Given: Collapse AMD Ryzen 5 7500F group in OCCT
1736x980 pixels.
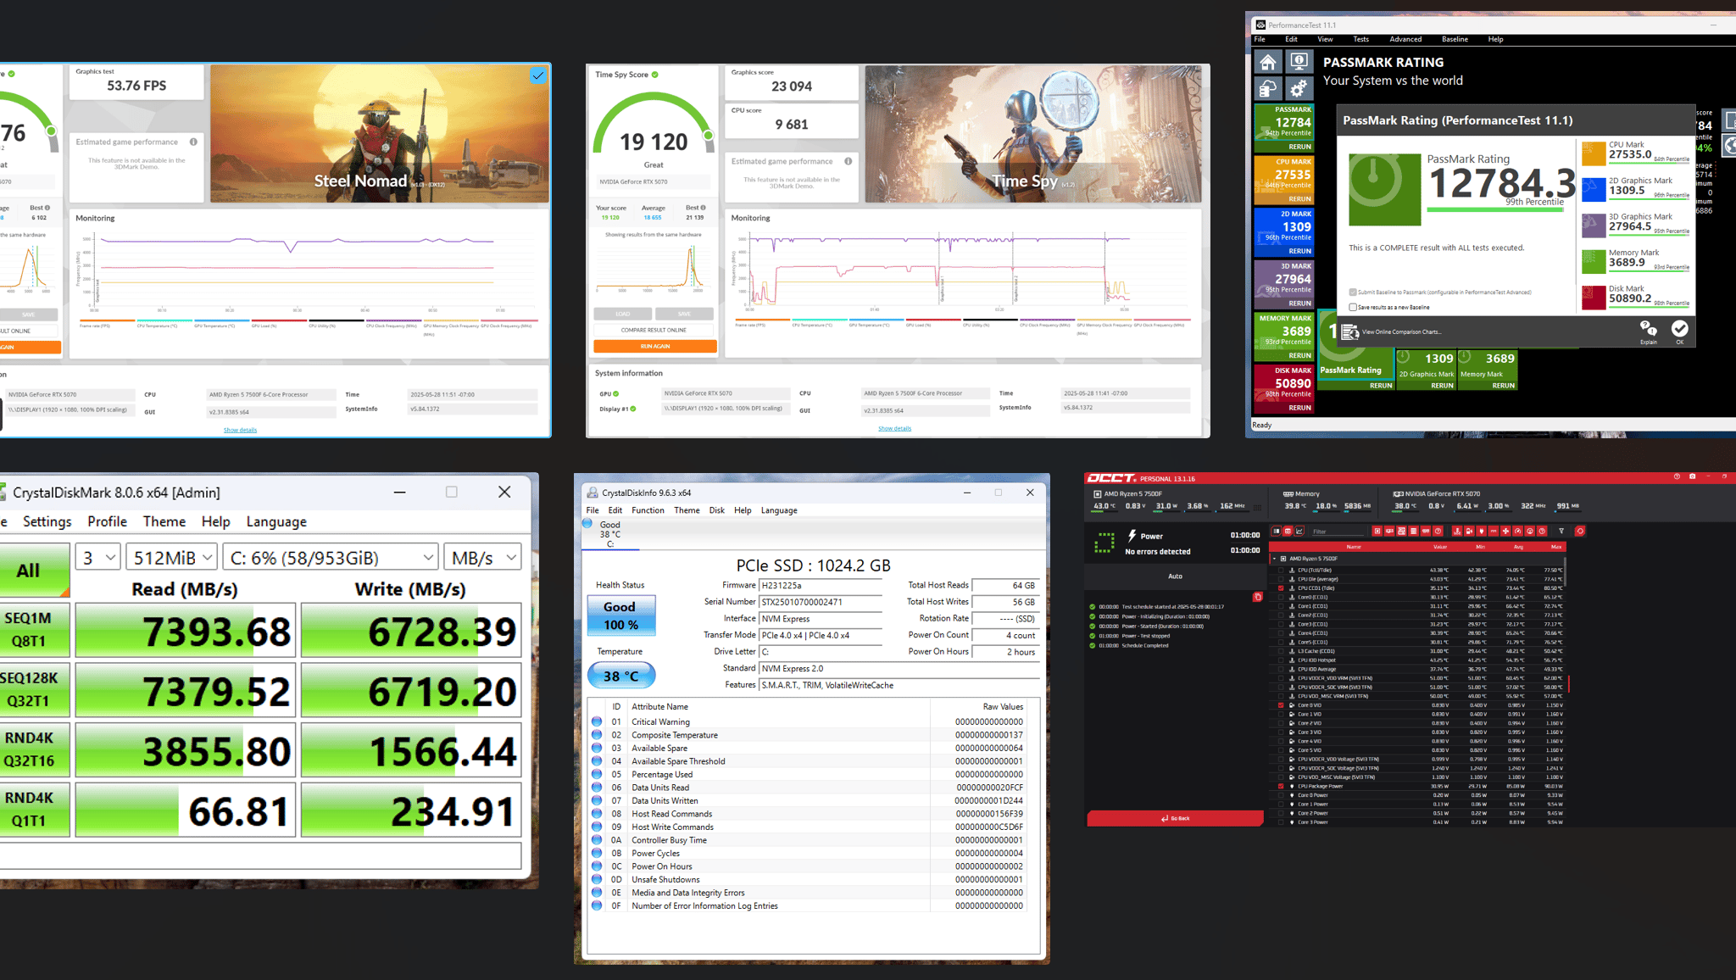Looking at the screenshot, I should pyautogui.click(x=1274, y=559).
